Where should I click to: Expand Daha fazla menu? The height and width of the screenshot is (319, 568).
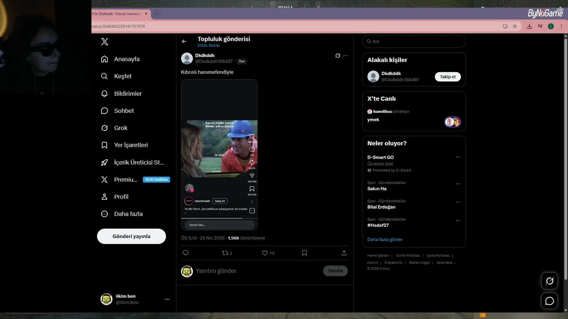122,214
